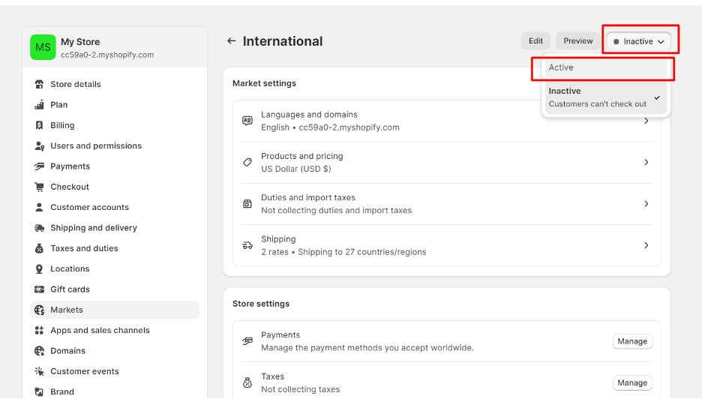This screenshot has width=702, height=399.
Task: Click the Customer accounts person icon
Action: click(x=40, y=207)
